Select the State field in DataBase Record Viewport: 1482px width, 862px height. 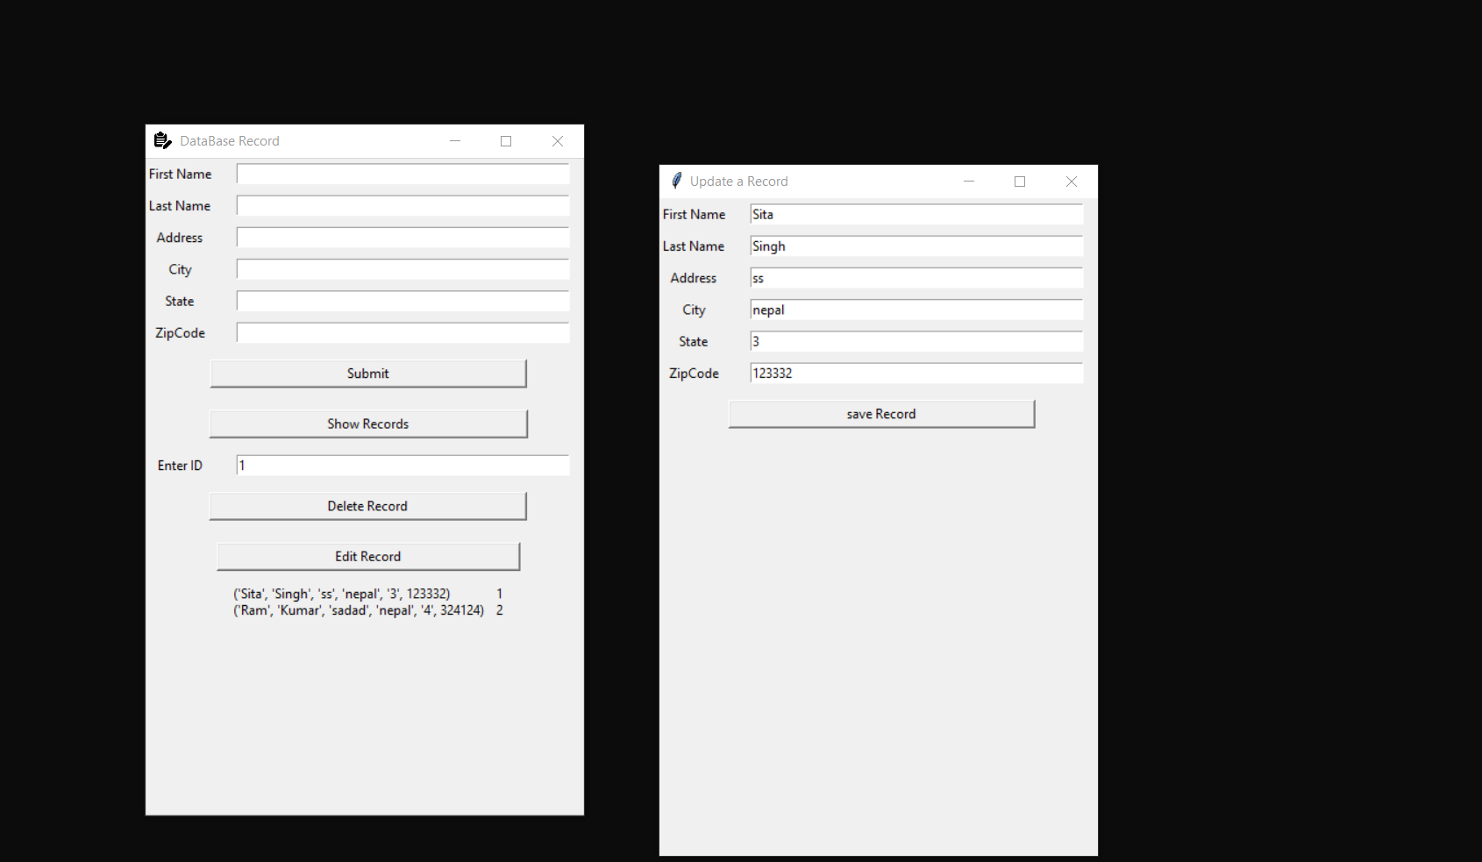[402, 301]
